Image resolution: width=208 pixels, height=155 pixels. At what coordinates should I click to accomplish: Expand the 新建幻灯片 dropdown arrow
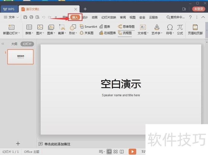pos(19,33)
